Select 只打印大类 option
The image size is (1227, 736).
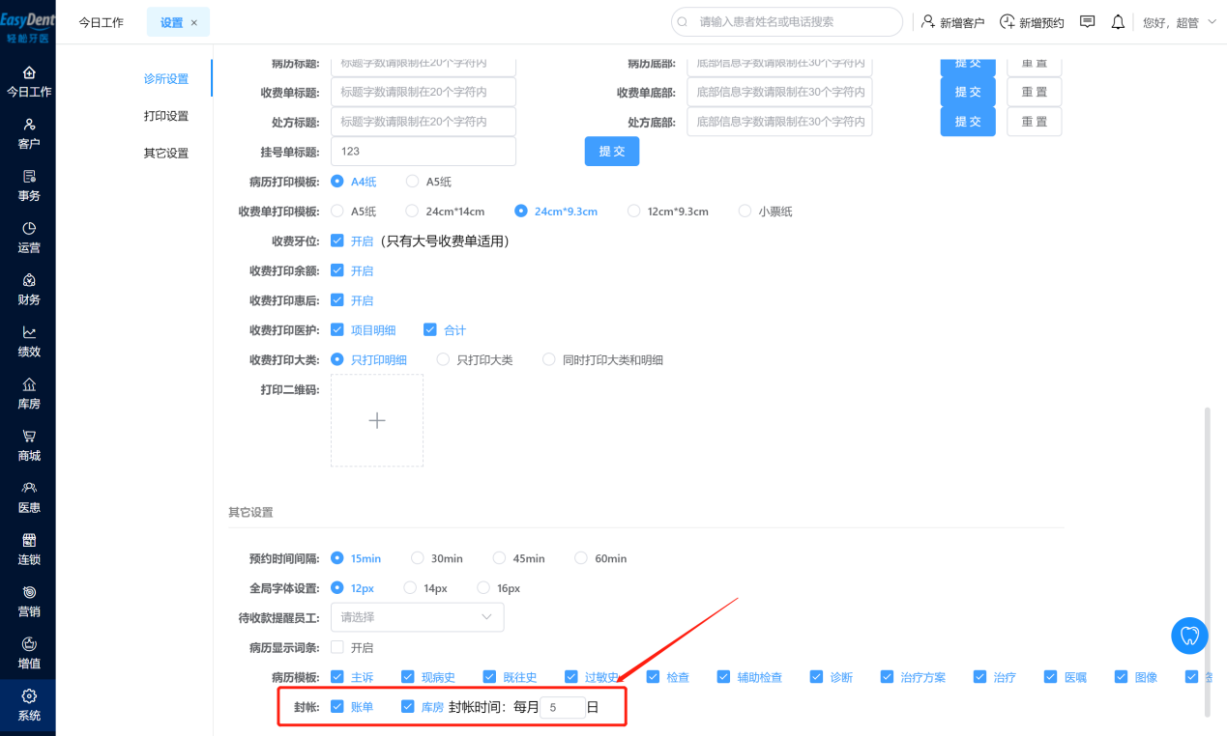(x=475, y=359)
